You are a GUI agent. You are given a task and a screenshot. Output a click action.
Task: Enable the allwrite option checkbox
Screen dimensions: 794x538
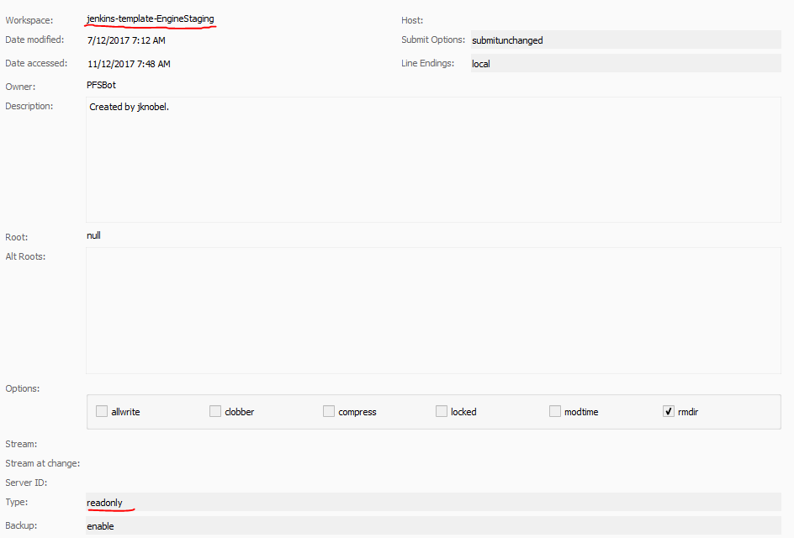pyautogui.click(x=102, y=411)
